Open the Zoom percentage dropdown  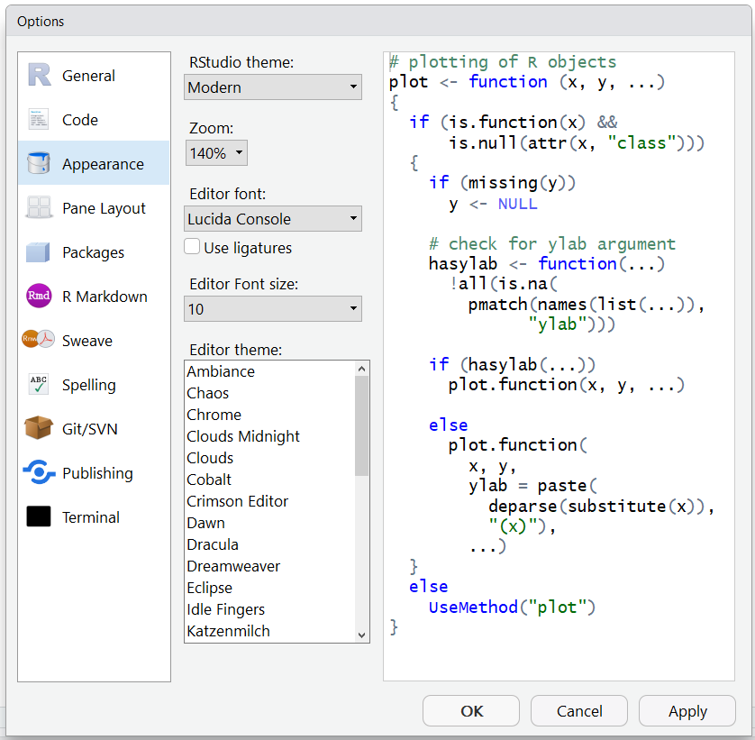tap(216, 153)
